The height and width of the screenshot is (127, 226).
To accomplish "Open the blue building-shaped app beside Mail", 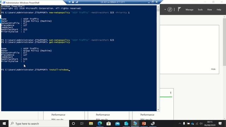I will (x=126, y=123).
